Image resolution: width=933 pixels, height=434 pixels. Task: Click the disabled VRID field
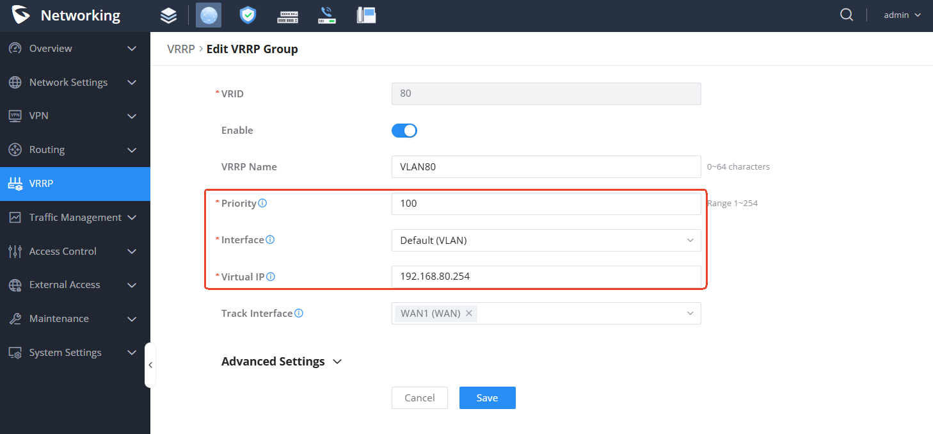[x=546, y=93]
